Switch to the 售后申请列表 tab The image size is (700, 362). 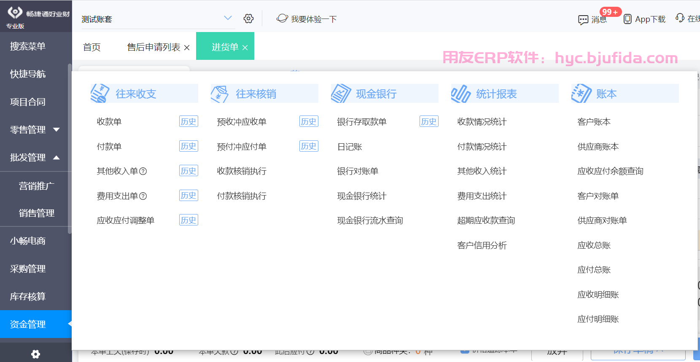[x=153, y=47]
